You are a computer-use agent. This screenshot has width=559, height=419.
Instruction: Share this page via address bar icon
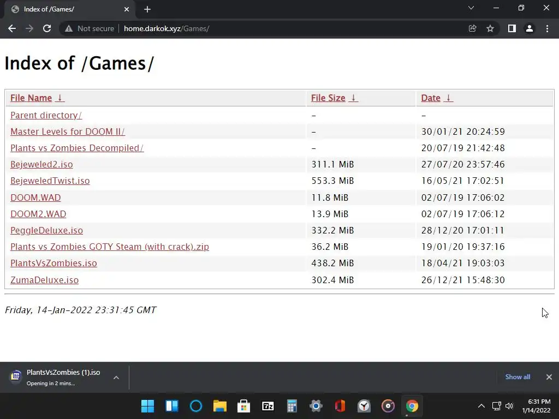(x=472, y=28)
